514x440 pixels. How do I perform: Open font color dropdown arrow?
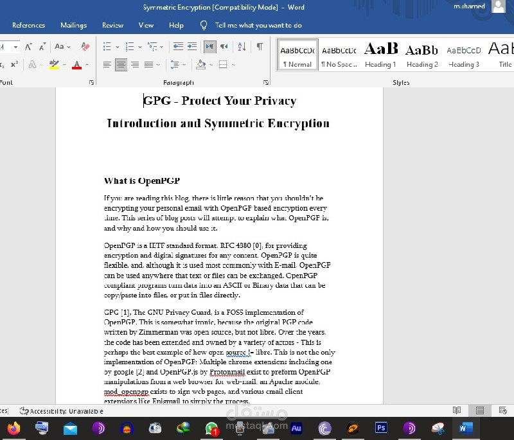click(x=87, y=65)
